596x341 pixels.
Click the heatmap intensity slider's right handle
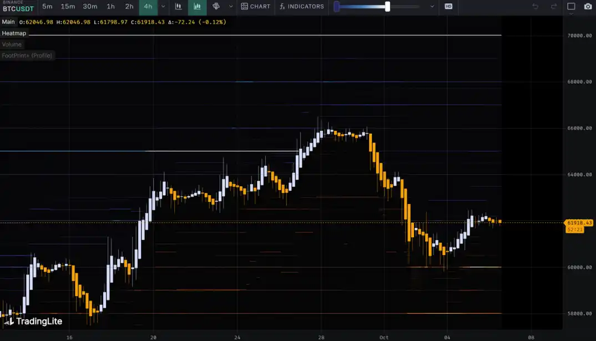tap(387, 7)
